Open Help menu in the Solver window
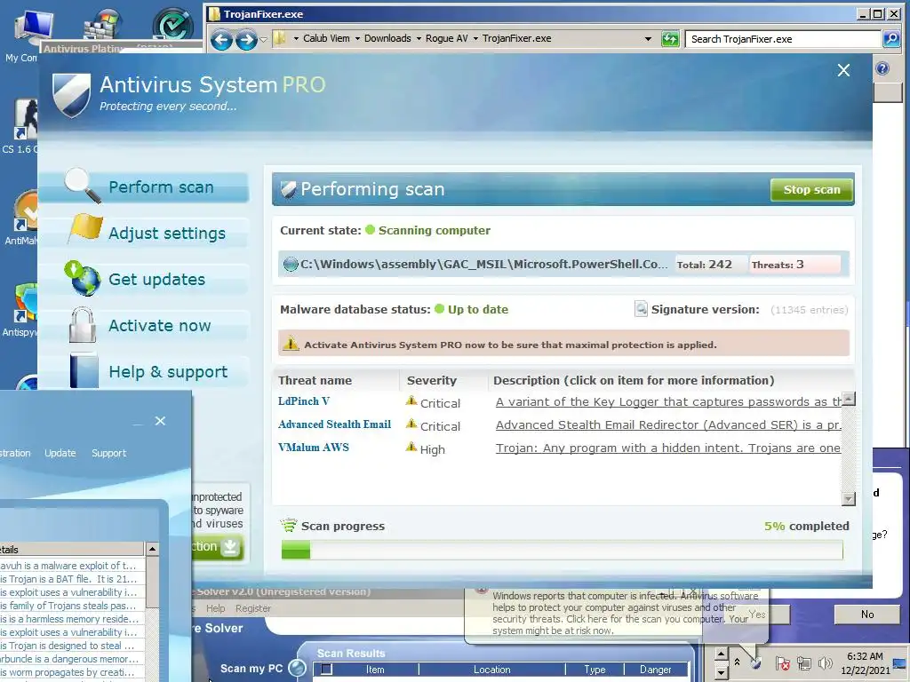The image size is (910, 682). click(215, 608)
